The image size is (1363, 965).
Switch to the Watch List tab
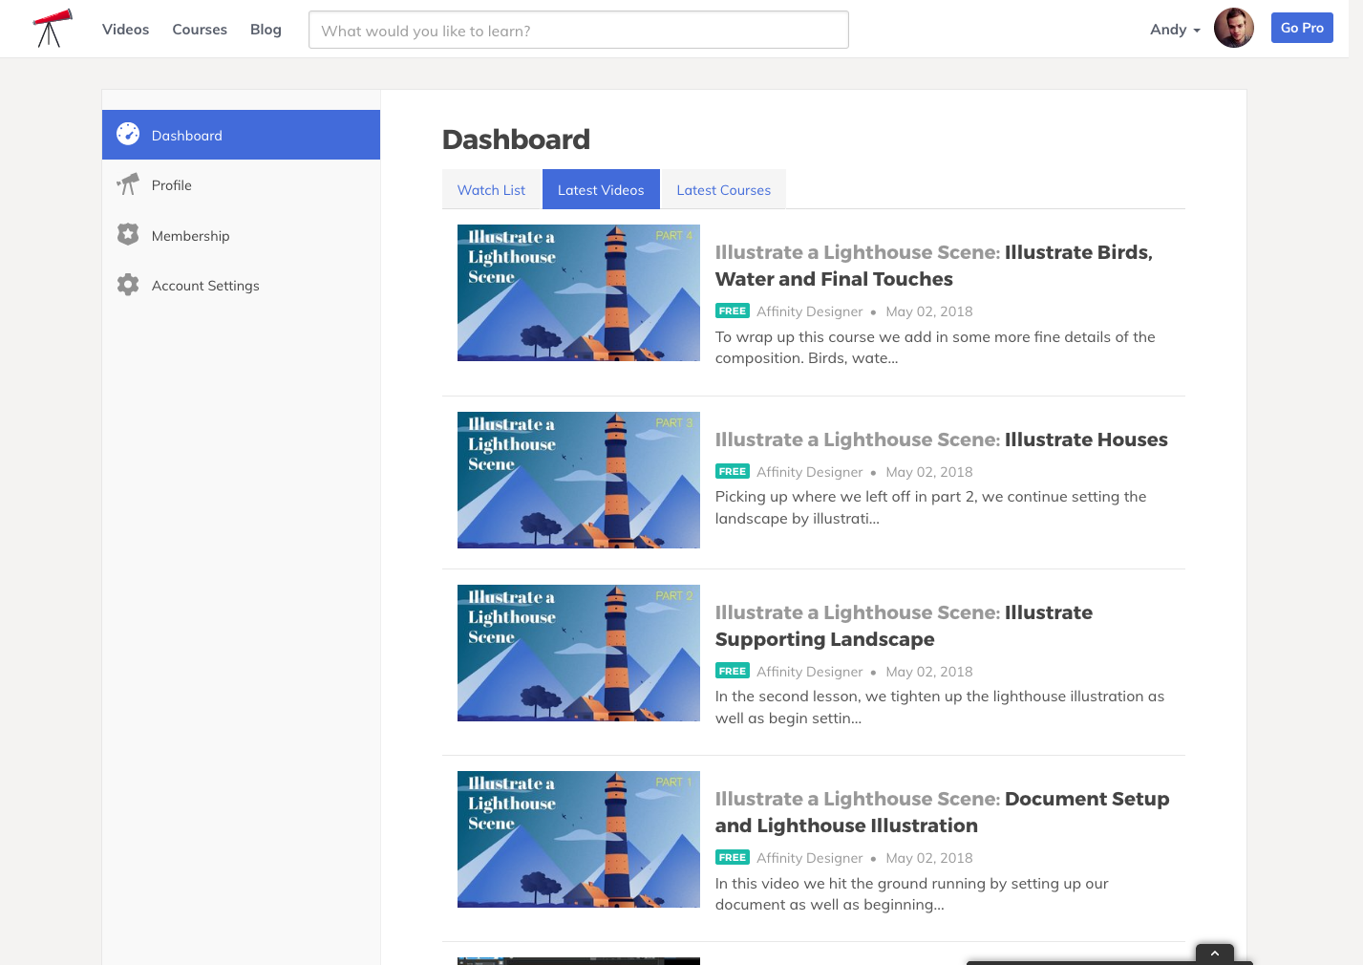point(491,189)
